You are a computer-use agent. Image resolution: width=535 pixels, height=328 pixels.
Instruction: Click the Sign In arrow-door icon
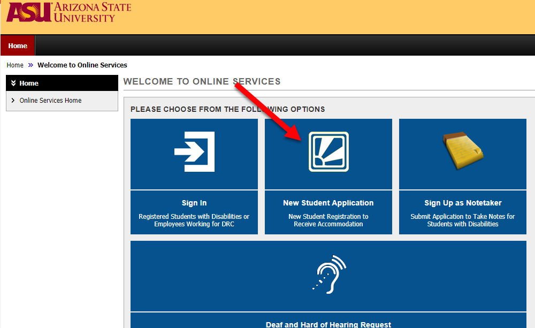[x=194, y=152]
